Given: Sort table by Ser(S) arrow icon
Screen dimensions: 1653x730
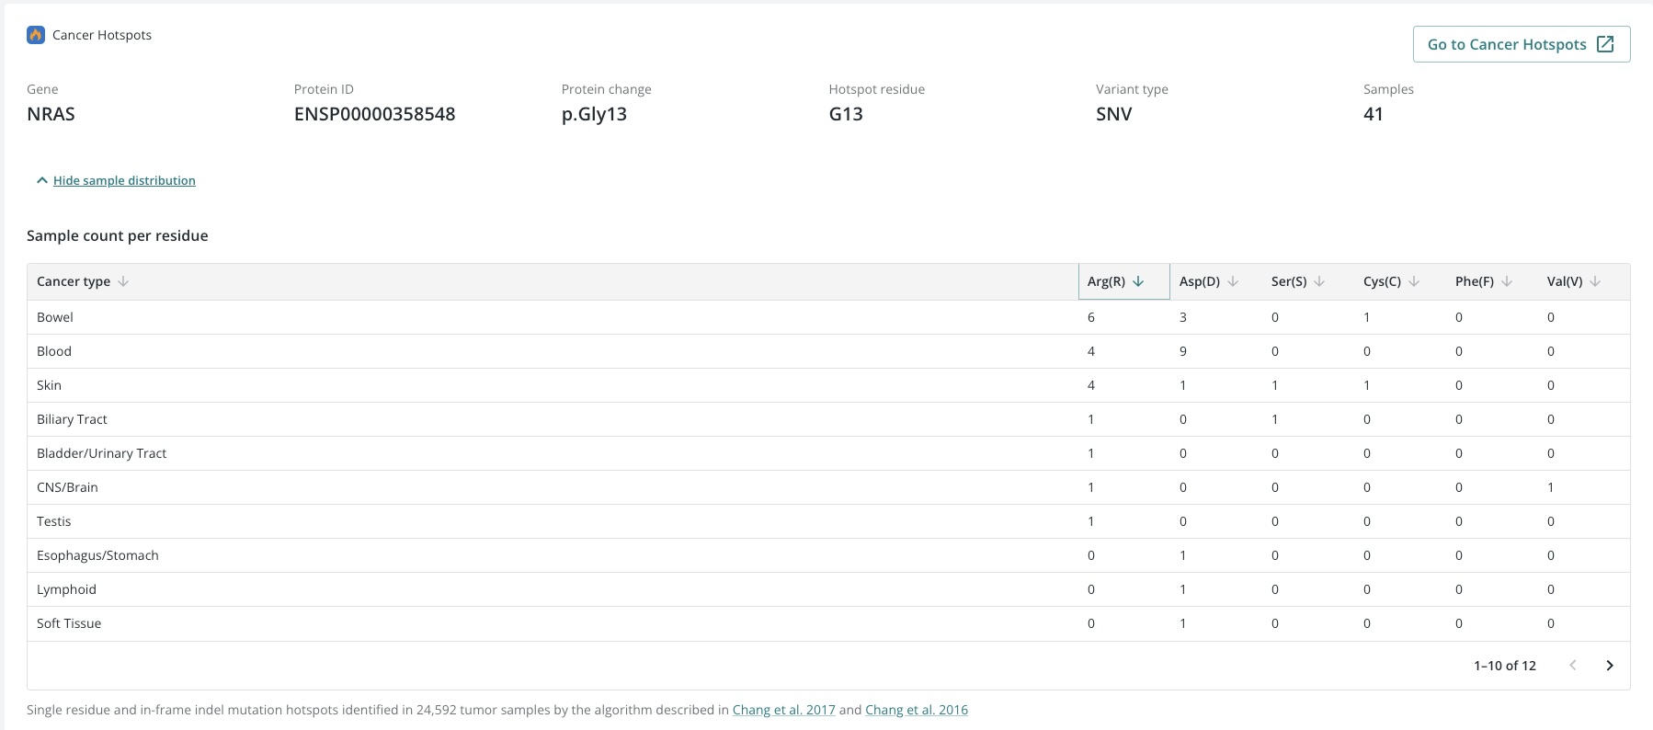Looking at the screenshot, I should click(1319, 281).
